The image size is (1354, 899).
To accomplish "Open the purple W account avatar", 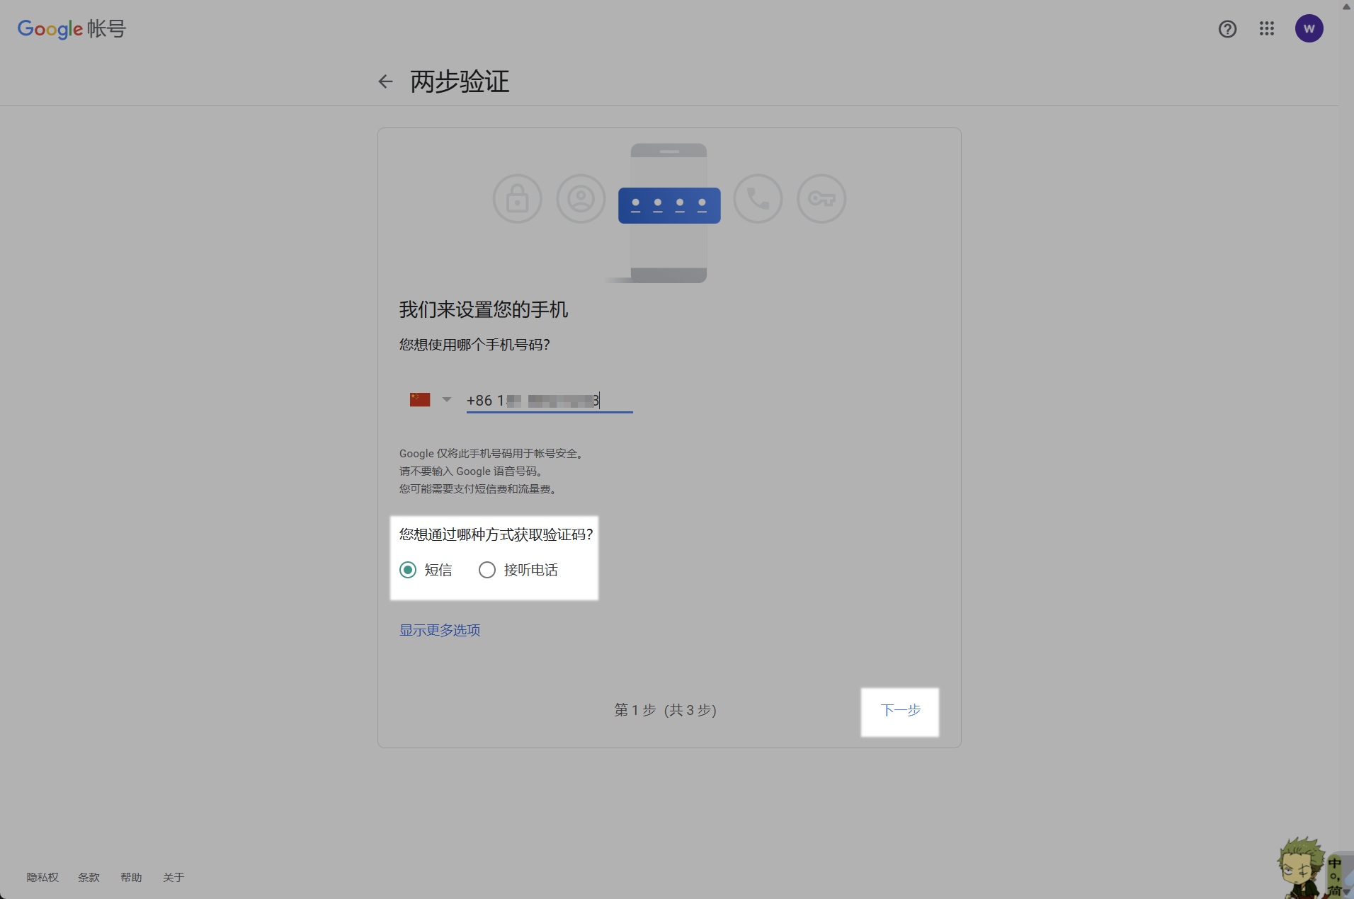I will [1309, 29].
